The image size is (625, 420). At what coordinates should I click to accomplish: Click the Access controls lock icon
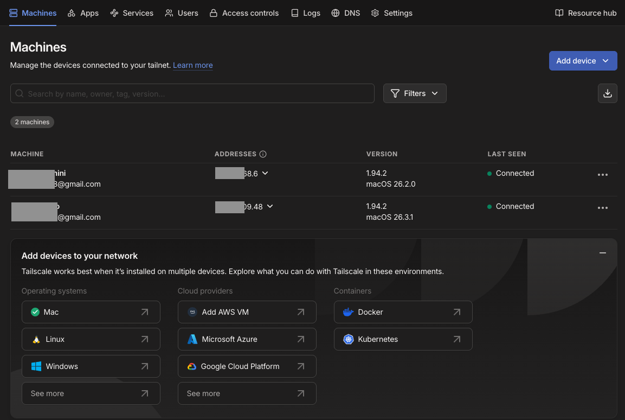click(213, 13)
